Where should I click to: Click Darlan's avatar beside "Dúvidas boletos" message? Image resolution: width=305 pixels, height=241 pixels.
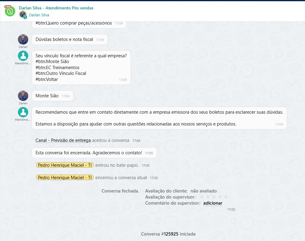[x=23, y=39]
